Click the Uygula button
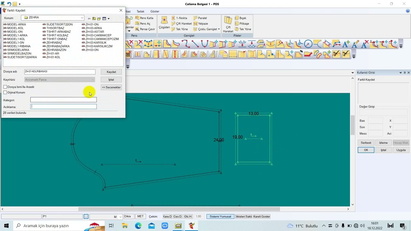411x231 pixels. tap(401, 150)
